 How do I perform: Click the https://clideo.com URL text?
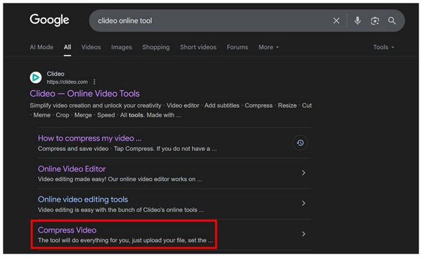click(67, 82)
